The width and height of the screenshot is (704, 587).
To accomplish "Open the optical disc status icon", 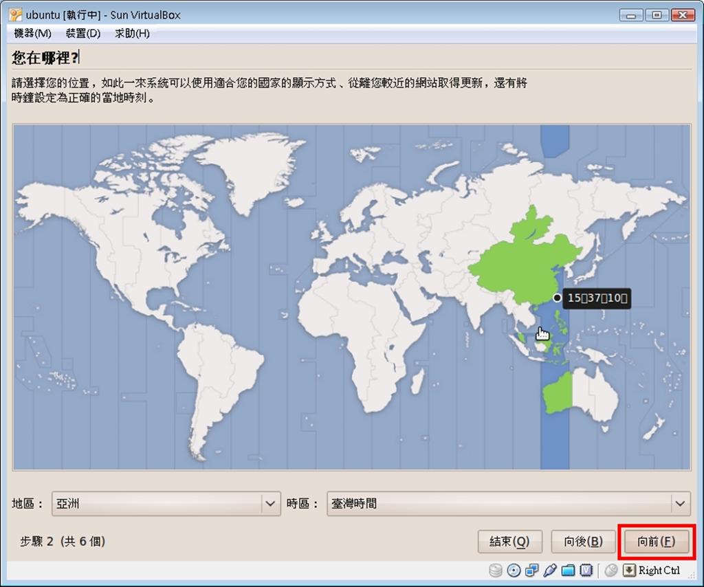I will point(513,571).
